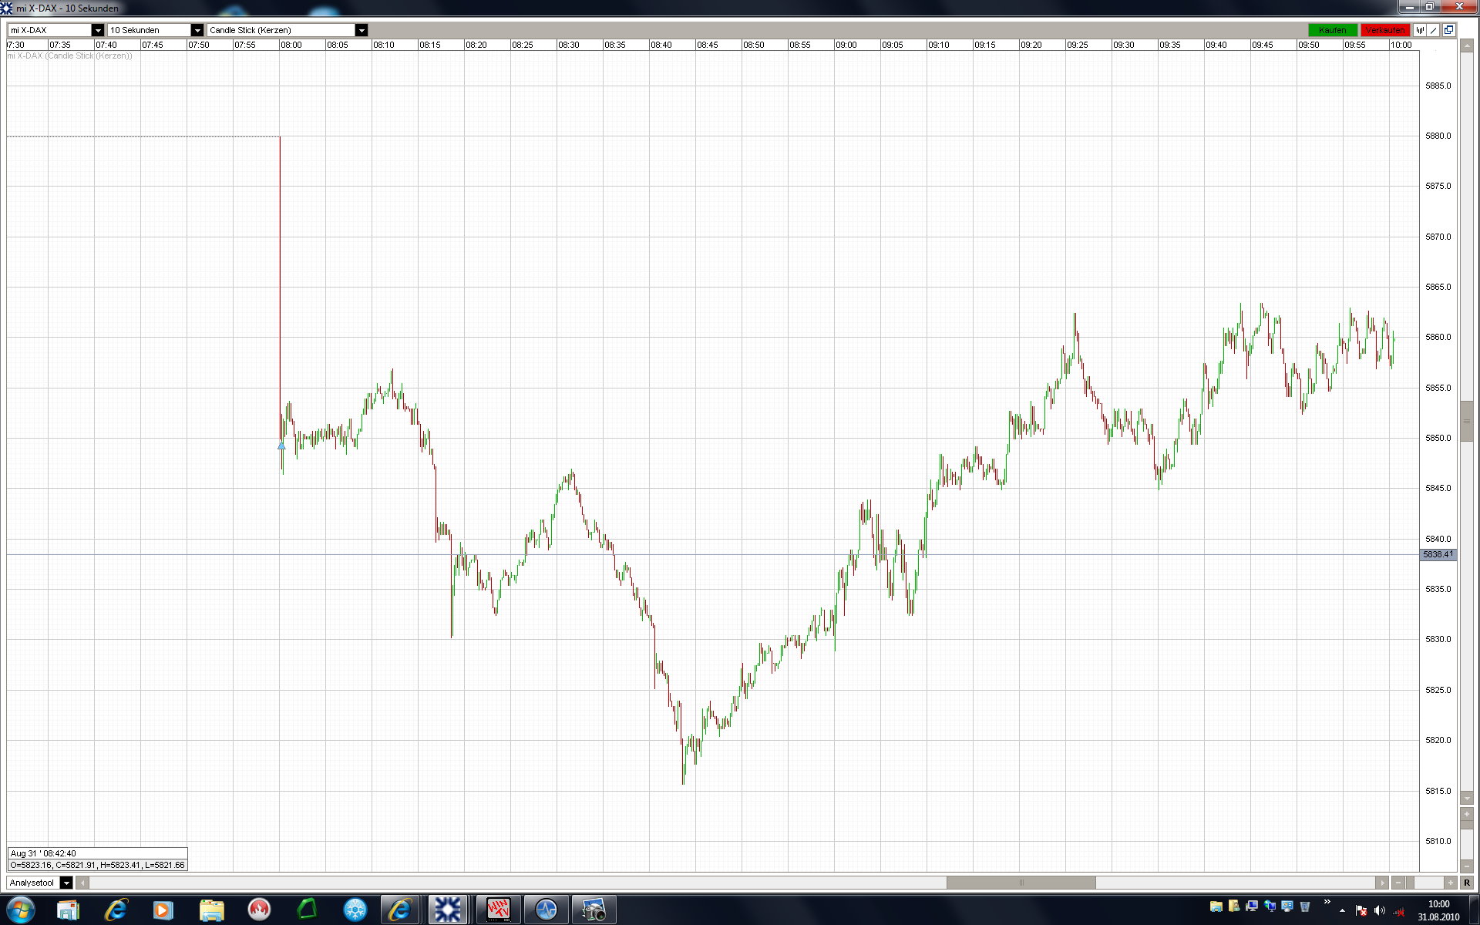Viewport: 1480px width, 925px height.
Task: Click the Windows Start orb
Action: pos(21,910)
